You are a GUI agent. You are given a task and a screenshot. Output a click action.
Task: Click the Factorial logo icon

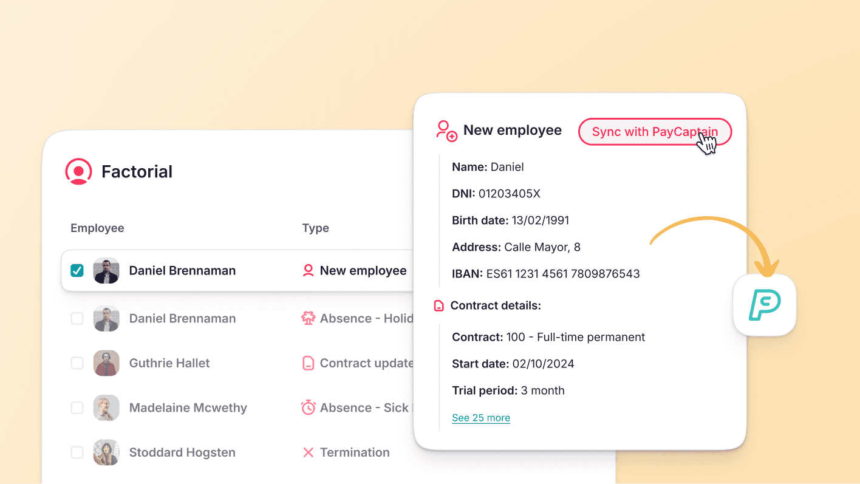(x=78, y=171)
